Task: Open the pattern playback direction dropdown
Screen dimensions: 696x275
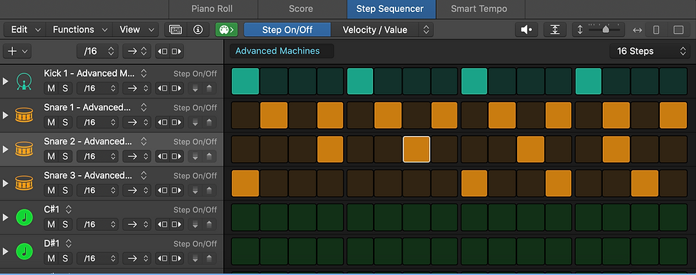Action: [x=136, y=51]
